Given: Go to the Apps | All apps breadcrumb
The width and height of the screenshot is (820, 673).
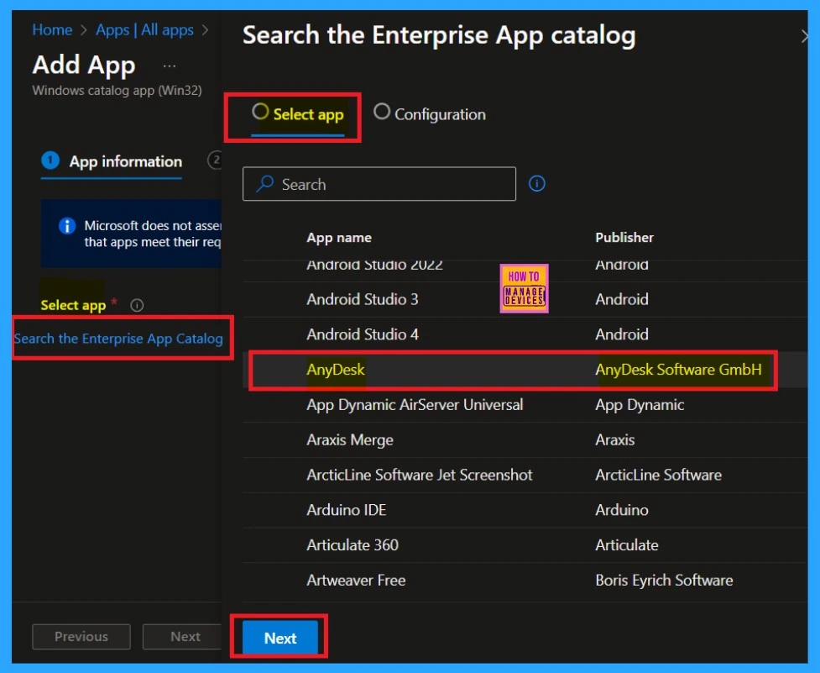Looking at the screenshot, I should click(145, 30).
